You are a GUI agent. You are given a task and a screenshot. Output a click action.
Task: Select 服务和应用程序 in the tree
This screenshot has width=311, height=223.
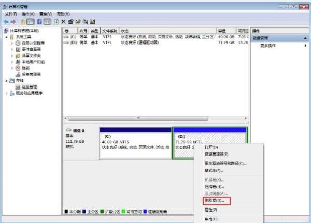pos(29,93)
